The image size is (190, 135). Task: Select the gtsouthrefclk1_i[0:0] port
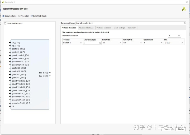click(21, 65)
